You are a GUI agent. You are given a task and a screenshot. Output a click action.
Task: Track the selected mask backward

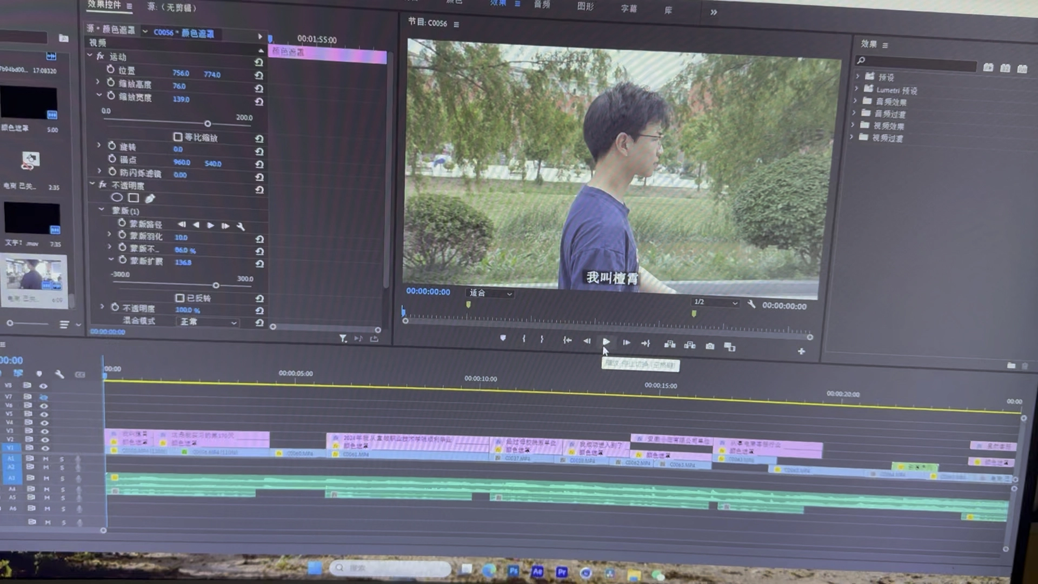point(196,224)
